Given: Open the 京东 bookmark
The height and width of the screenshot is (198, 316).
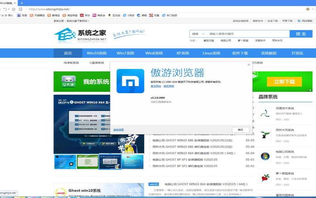Looking at the screenshot, I should pyautogui.click(x=85, y=15).
